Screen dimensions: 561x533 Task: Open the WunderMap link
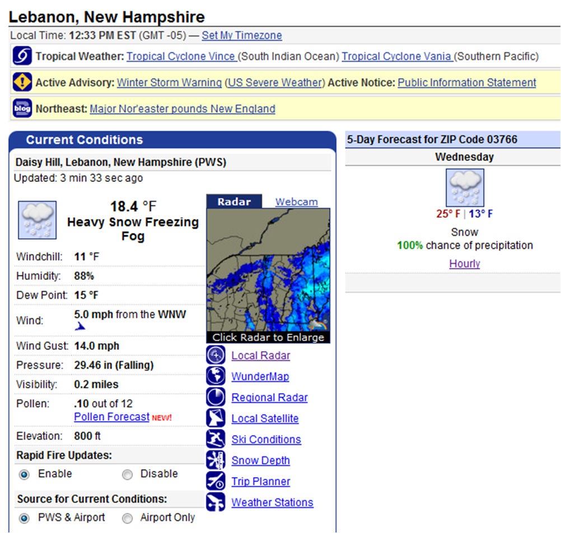pos(260,377)
